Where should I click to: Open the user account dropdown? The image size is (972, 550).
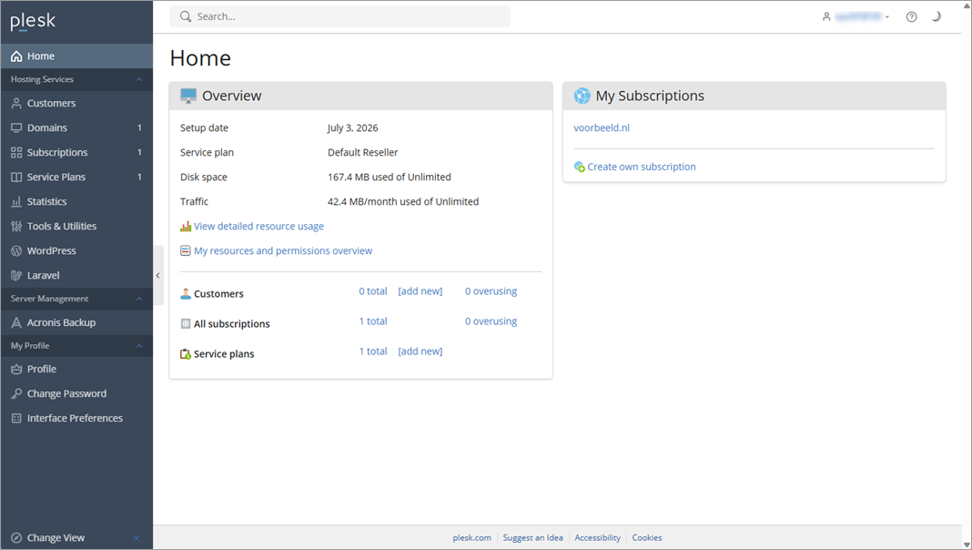pyautogui.click(x=856, y=16)
